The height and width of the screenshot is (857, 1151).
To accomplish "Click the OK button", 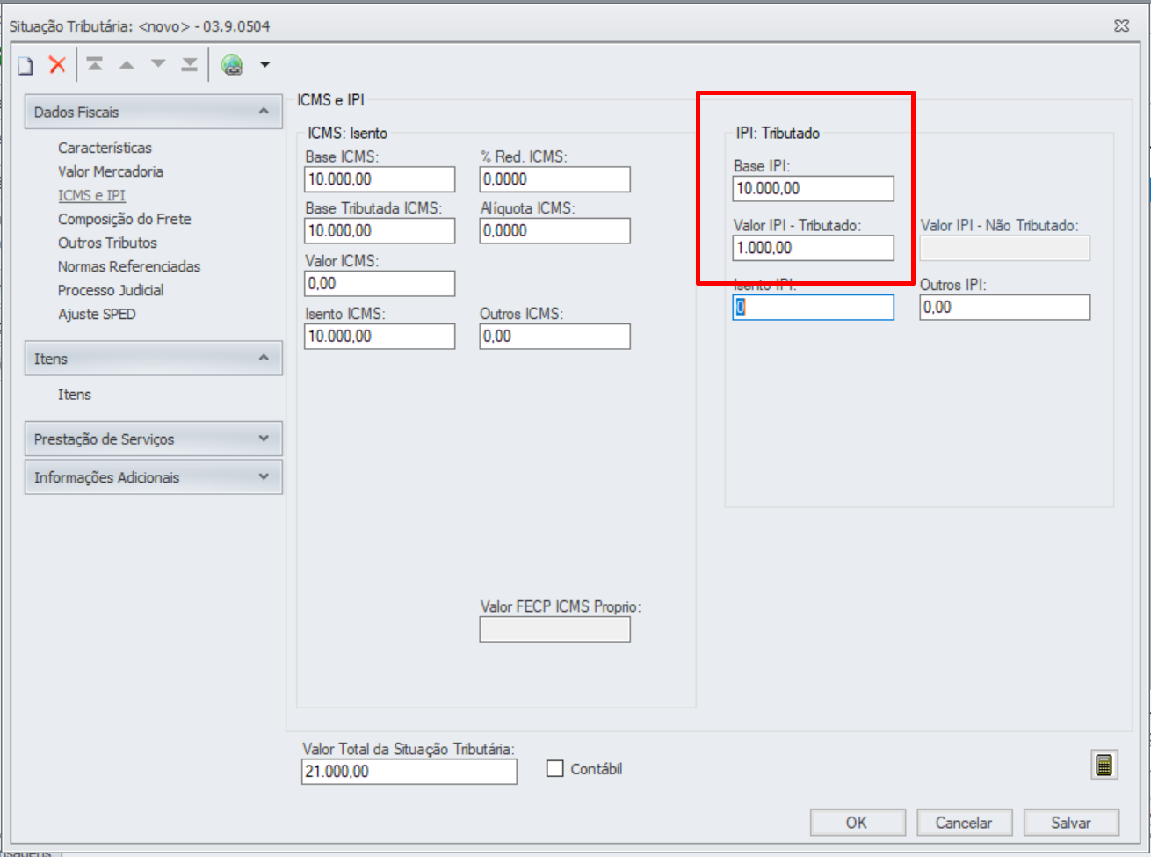I will [858, 823].
